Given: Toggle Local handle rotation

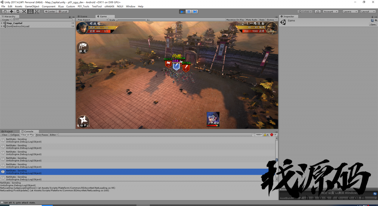Looking at the screenshot, I should coord(63,11).
